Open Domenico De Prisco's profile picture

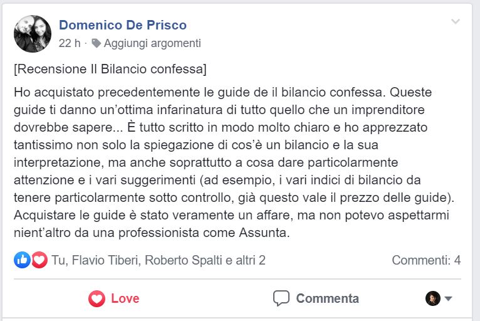[33, 34]
